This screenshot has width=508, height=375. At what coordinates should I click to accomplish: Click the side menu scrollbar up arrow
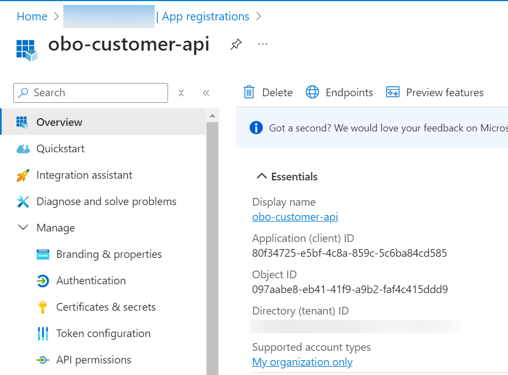pyautogui.click(x=213, y=115)
